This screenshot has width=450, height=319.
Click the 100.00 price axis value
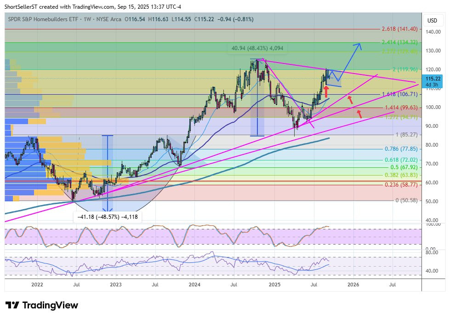click(433, 107)
